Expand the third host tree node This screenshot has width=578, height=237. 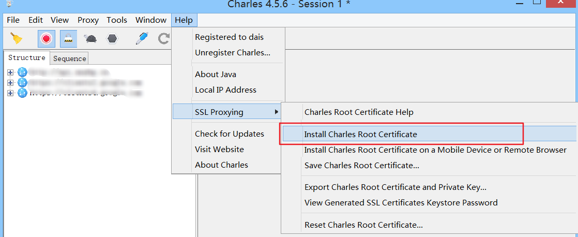[x=10, y=93]
